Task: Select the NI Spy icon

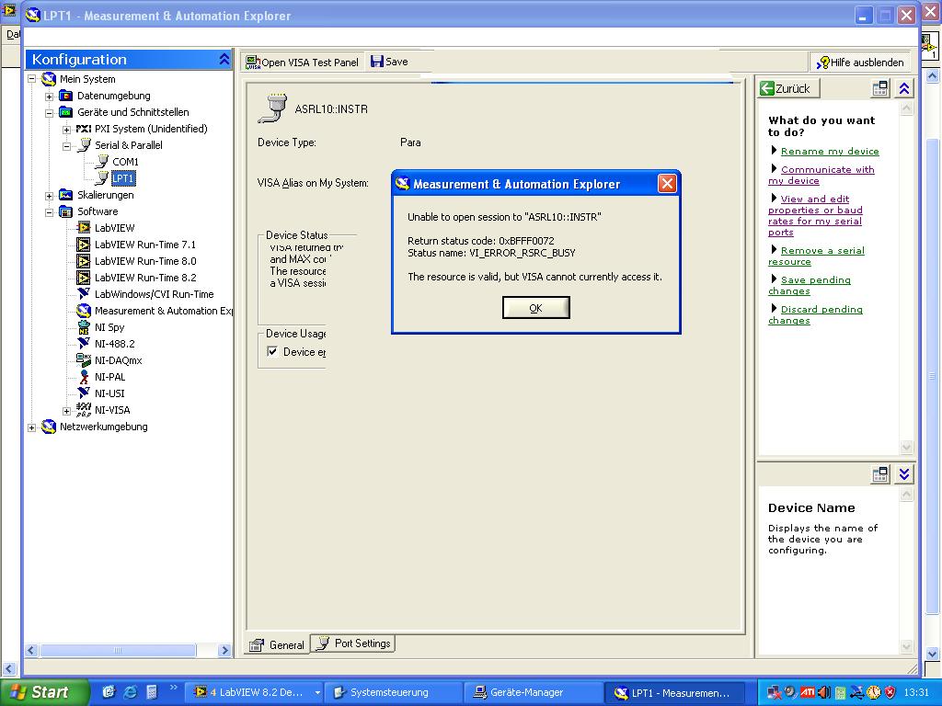Action: pyautogui.click(x=84, y=327)
